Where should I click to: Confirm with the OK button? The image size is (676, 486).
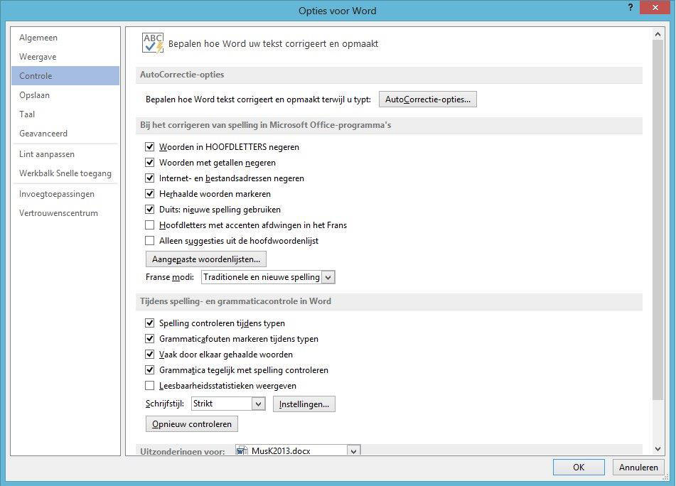click(x=579, y=467)
